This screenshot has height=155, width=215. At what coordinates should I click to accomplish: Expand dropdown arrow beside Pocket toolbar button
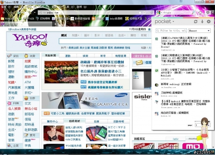(213, 13)
